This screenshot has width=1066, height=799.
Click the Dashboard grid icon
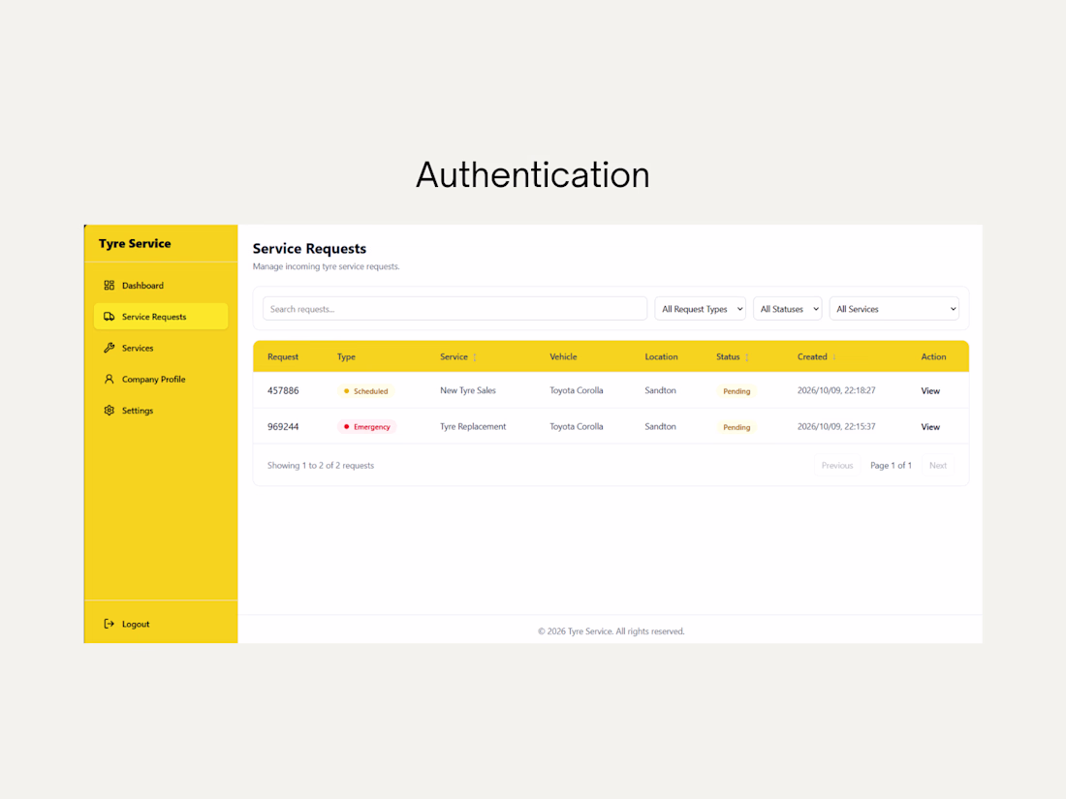coord(109,286)
